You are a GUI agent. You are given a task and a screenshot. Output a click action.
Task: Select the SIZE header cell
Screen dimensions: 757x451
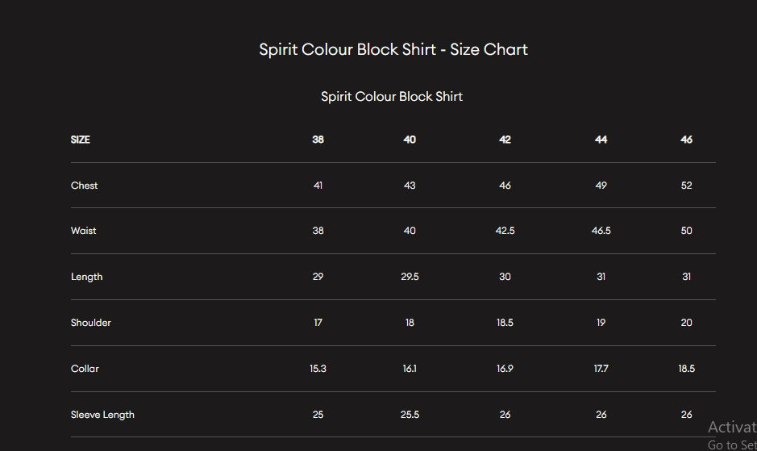click(x=81, y=140)
